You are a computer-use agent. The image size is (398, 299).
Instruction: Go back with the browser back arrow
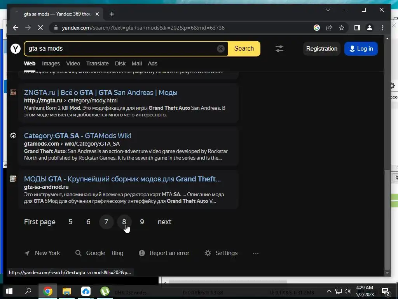pos(16,28)
